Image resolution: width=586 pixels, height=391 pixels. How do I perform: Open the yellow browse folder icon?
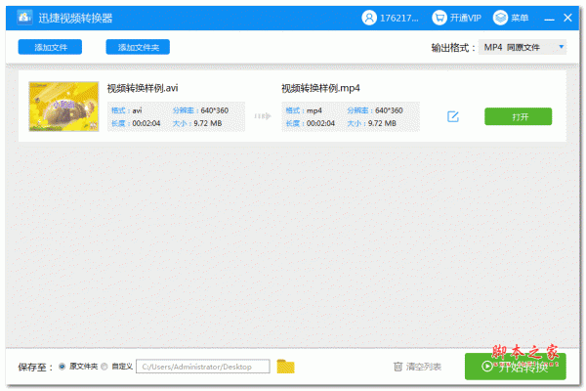pos(285,367)
